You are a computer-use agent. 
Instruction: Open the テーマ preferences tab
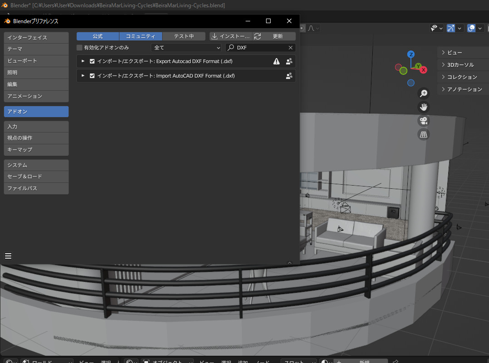(x=36, y=49)
